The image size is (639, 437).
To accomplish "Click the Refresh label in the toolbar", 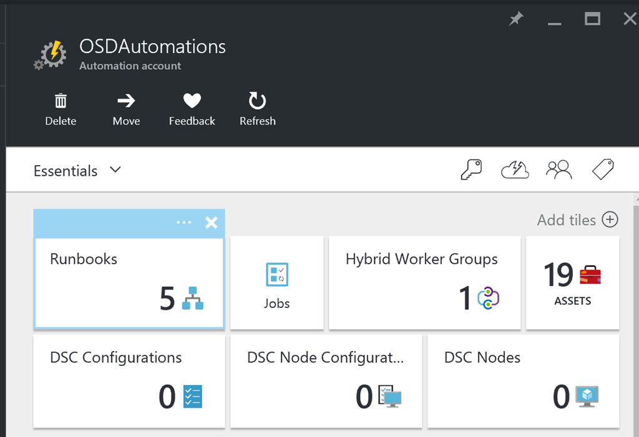I will (258, 121).
